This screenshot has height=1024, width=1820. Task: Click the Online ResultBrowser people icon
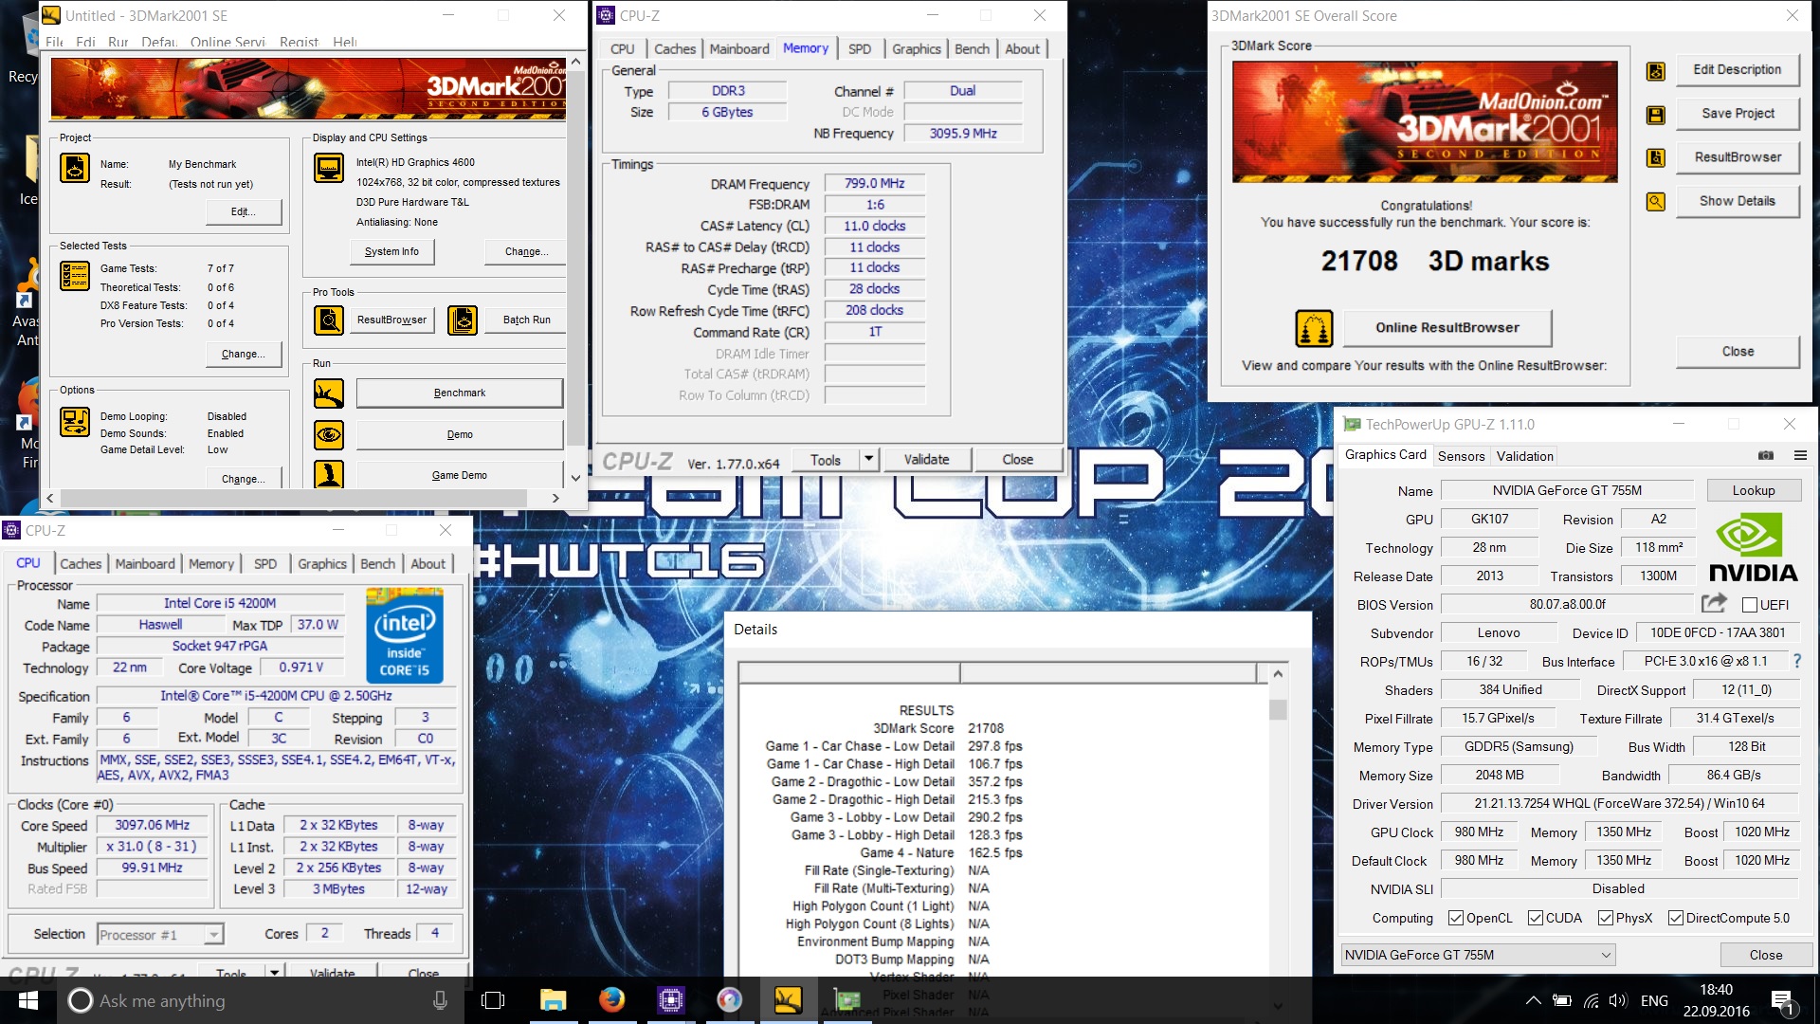pos(1314,329)
